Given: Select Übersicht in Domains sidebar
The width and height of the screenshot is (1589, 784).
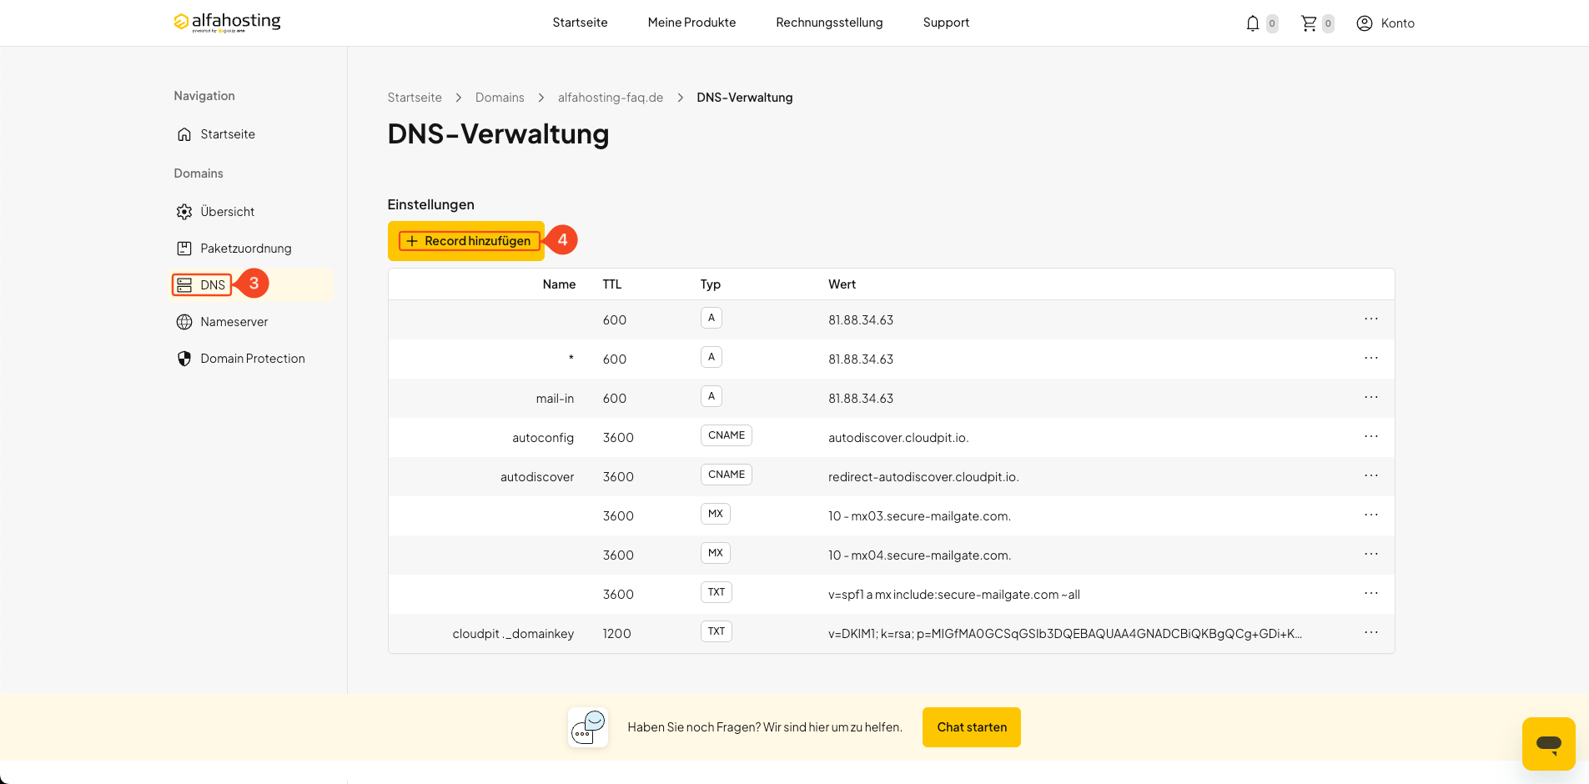Looking at the screenshot, I should [227, 212].
